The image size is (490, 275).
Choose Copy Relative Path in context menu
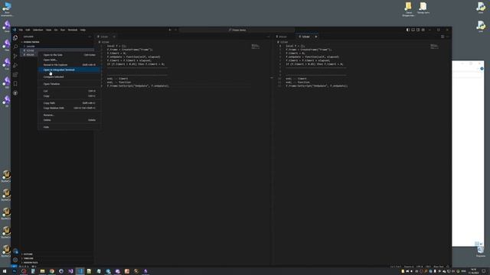tap(69, 108)
